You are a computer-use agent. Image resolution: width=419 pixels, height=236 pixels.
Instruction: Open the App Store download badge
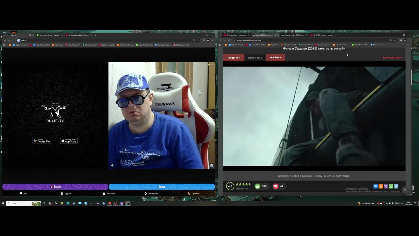69,141
